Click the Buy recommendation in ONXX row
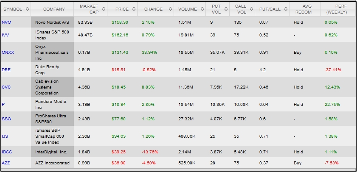 tap(297, 52)
